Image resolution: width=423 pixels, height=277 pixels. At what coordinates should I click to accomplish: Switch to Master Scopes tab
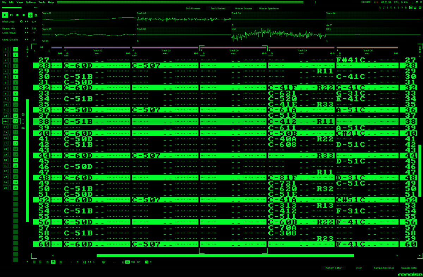point(243,8)
